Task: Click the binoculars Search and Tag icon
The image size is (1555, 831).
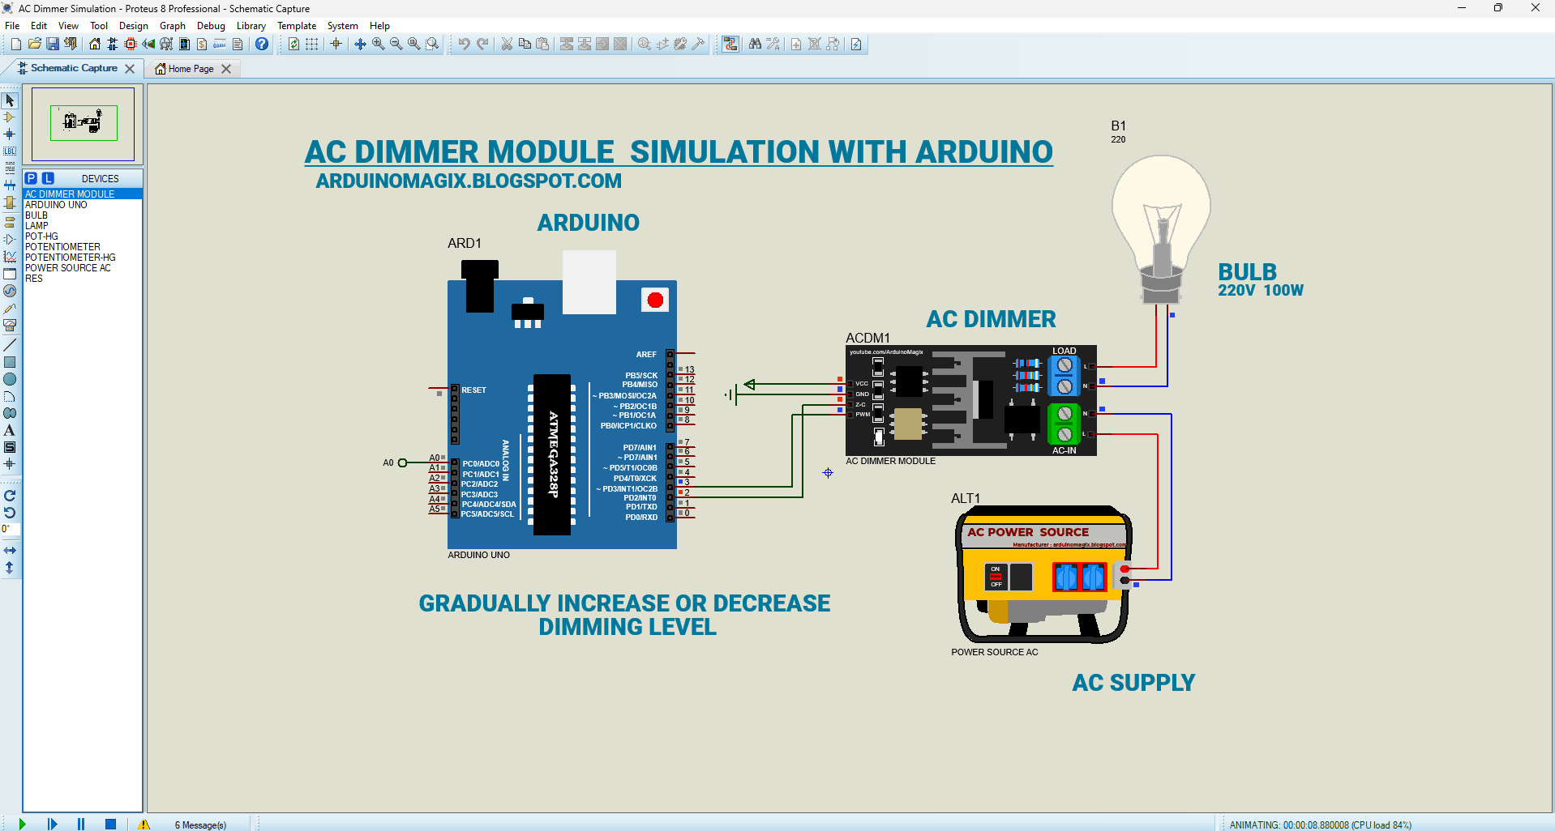Action: (x=755, y=44)
